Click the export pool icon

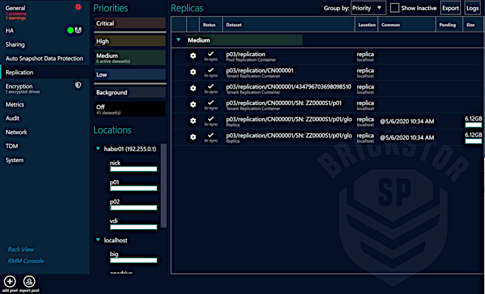(x=29, y=281)
